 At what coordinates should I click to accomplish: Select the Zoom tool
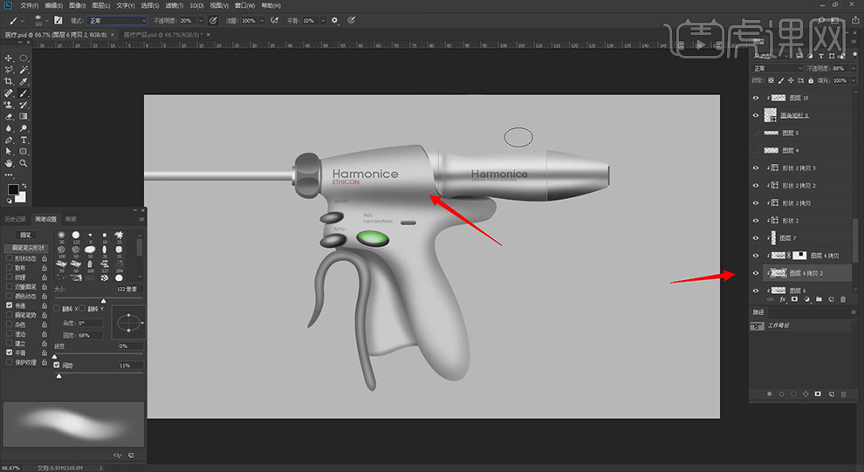tap(24, 163)
